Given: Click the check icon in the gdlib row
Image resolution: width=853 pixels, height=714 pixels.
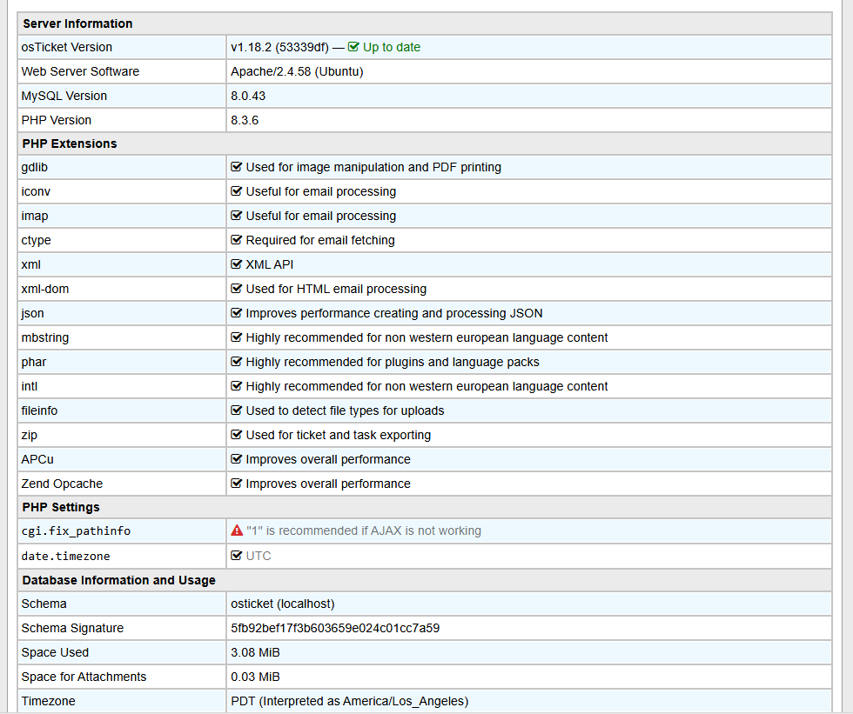Looking at the screenshot, I should (236, 167).
